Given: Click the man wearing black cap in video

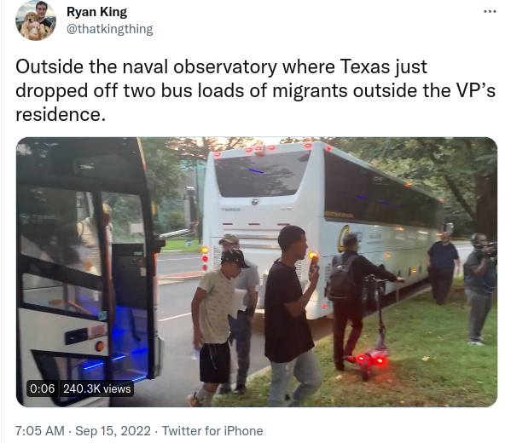Looking at the screenshot, I should (217, 327).
